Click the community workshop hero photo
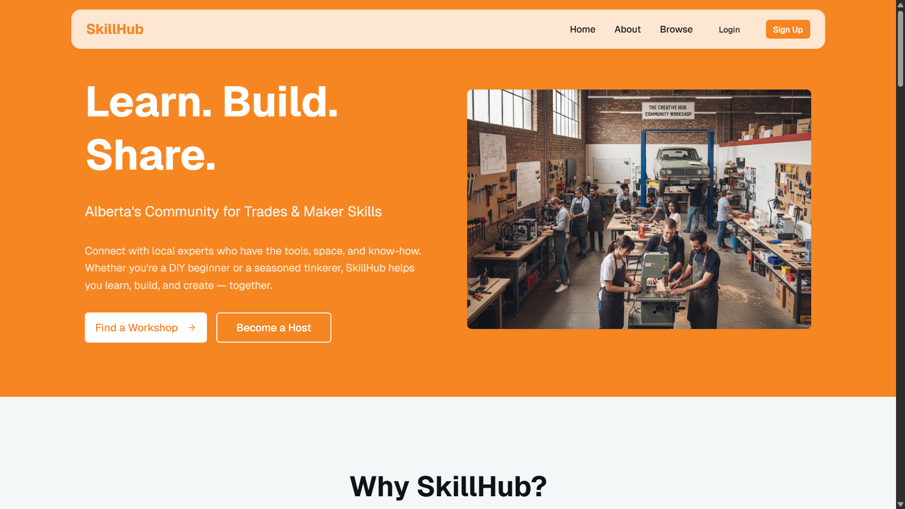Screen dimensions: 905x509 (x=639, y=209)
